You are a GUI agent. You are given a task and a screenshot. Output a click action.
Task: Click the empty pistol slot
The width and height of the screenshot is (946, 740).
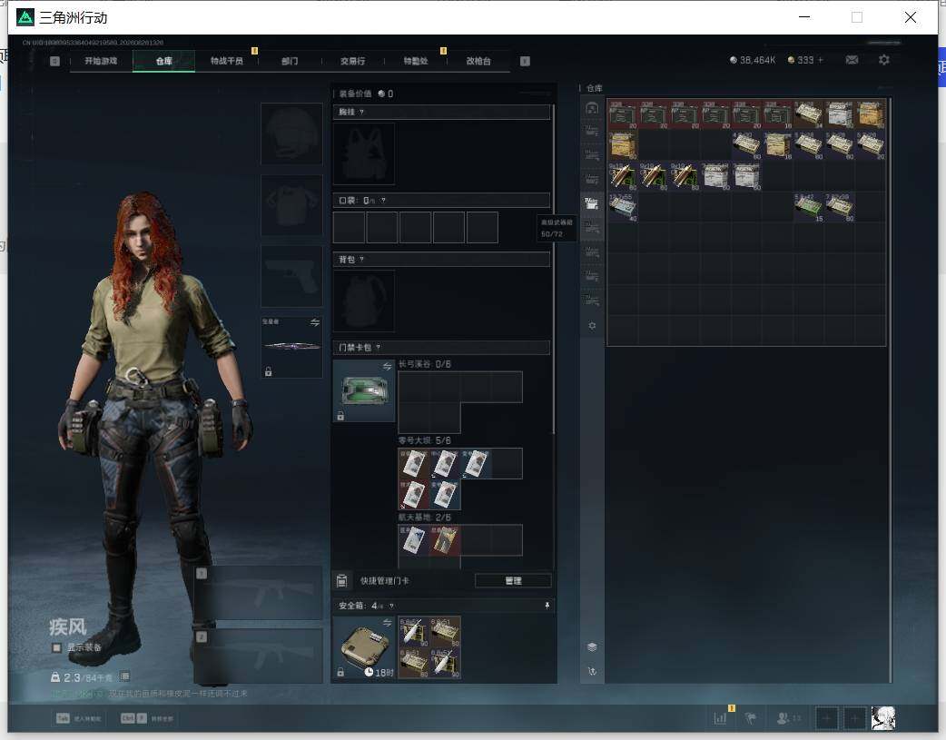coord(291,276)
